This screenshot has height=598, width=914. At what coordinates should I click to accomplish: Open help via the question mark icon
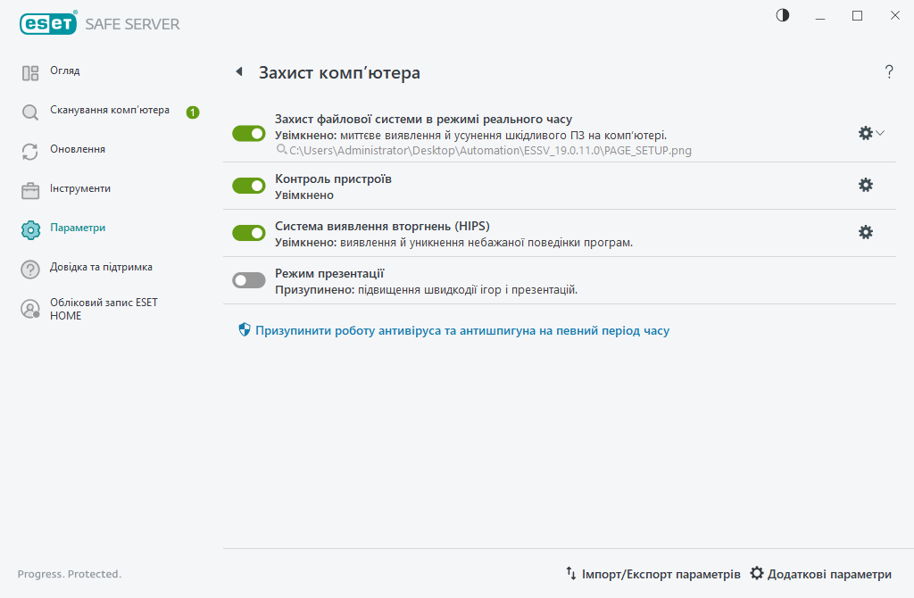coord(889,72)
